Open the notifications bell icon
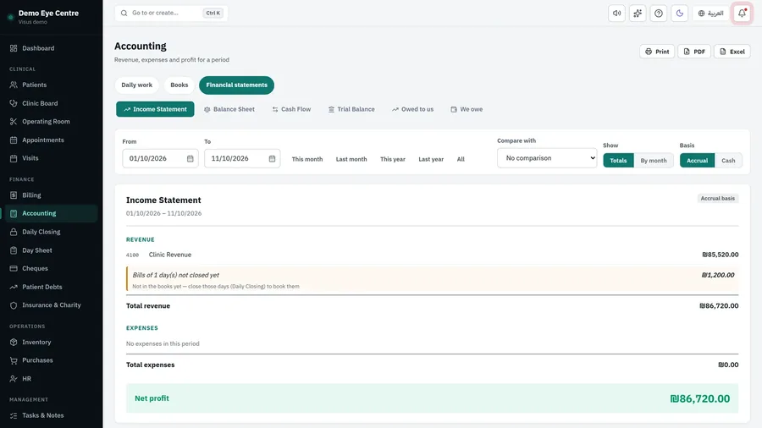 pyautogui.click(x=742, y=13)
